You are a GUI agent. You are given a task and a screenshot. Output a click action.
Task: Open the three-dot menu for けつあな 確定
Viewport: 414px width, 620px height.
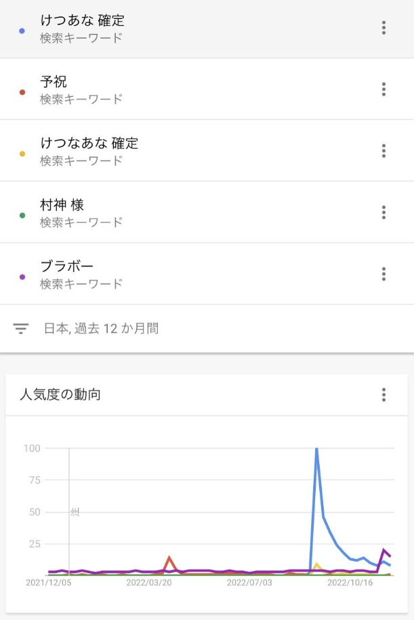tap(384, 28)
